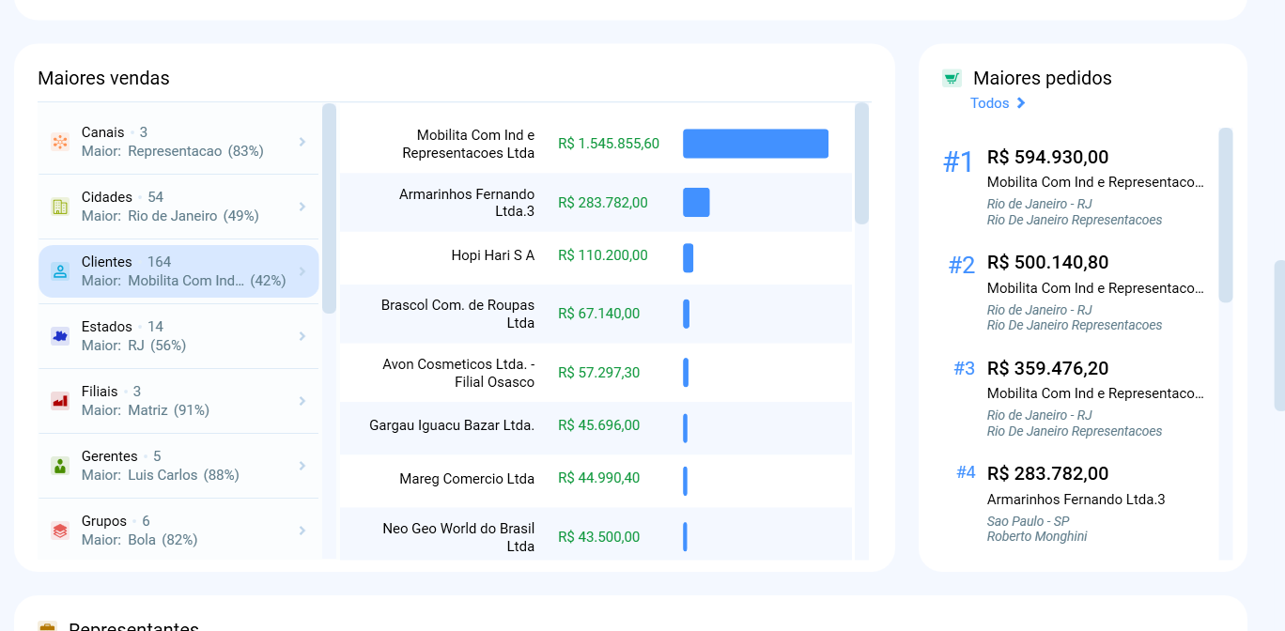Click Gargau Iguacu Bazar Ltda.
Screen dimensions: 1285x631
click(452, 425)
